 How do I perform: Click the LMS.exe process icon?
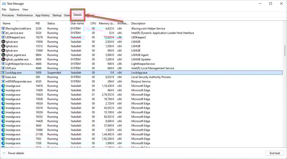tap(3, 68)
